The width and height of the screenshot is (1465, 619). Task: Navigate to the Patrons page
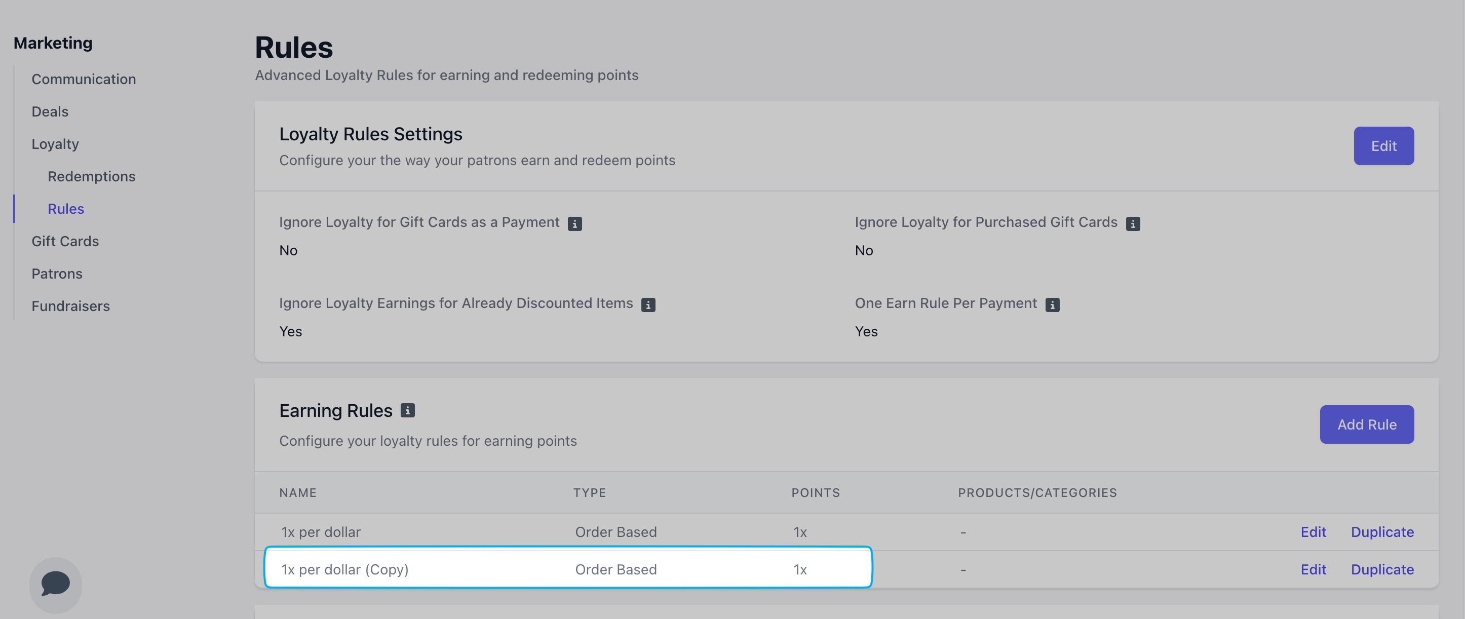tap(57, 274)
